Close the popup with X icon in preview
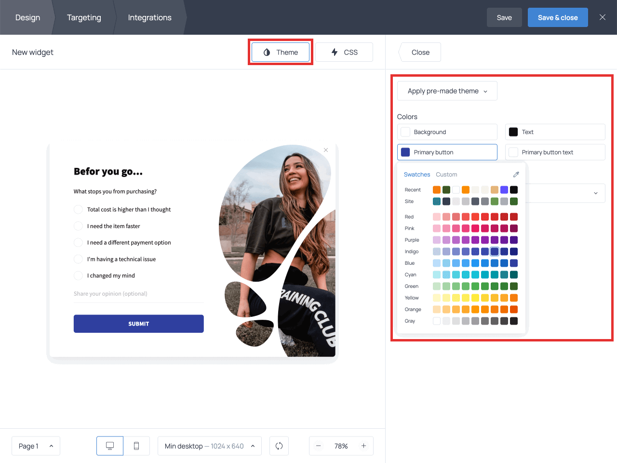Screen dimensions: 617x463 [x=326, y=150]
